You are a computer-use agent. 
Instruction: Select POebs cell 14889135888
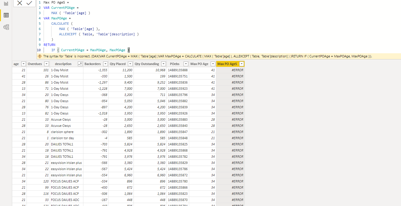point(178,70)
